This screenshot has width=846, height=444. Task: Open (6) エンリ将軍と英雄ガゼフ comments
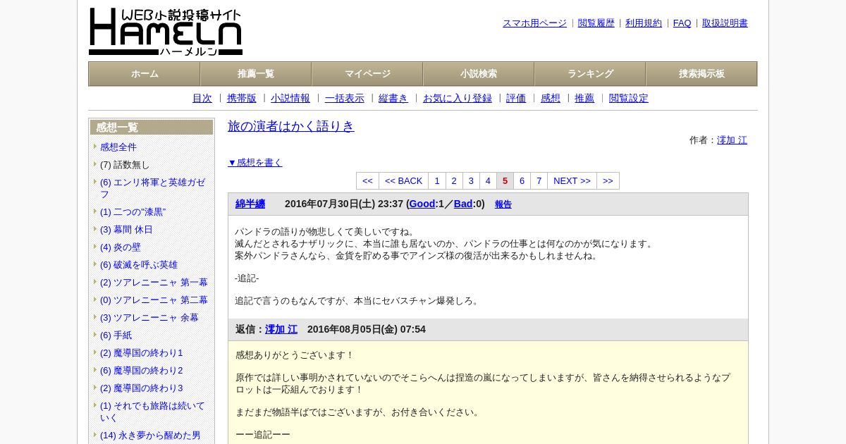coord(152,188)
